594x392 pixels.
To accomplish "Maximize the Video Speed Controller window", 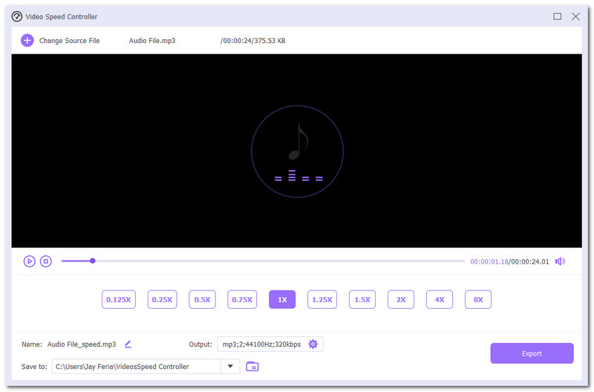I will tap(558, 16).
